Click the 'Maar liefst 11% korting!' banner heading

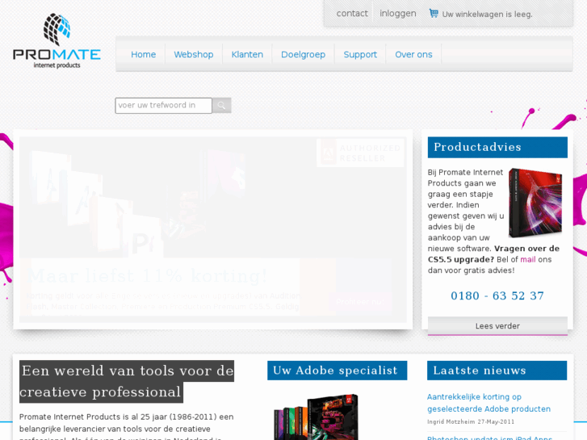pyautogui.click(x=148, y=276)
